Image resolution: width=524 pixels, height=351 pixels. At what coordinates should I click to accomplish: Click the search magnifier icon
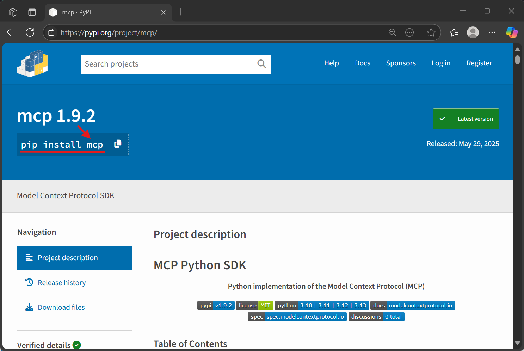pos(261,64)
